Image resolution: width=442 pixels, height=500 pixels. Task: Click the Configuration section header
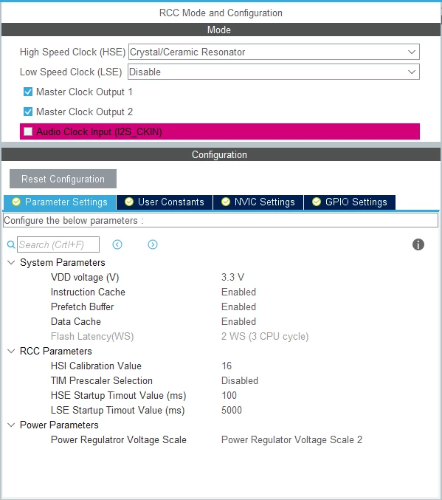click(x=221, y=154)
